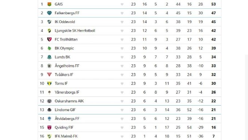This screenshot has width=248, height=140.
Task: Toggle favorite heart for Oskarshamns AIK
Action: click(122, 101)
